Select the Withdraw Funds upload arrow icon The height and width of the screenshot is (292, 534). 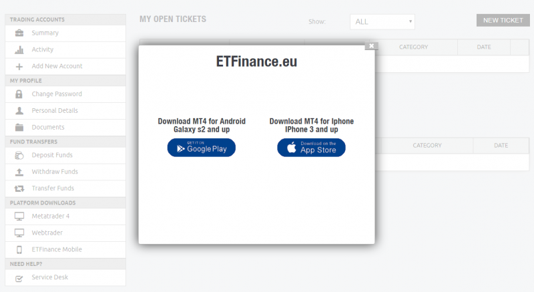[19, 172]
